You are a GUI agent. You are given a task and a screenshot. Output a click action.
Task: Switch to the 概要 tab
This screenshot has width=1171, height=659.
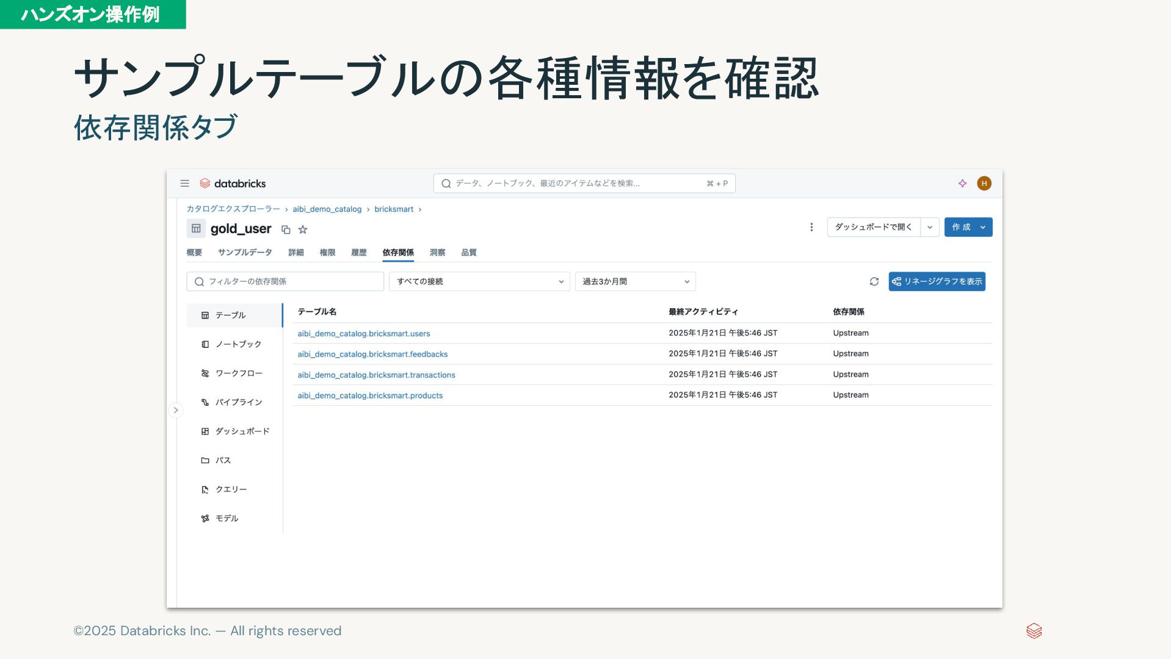[194, 253]
